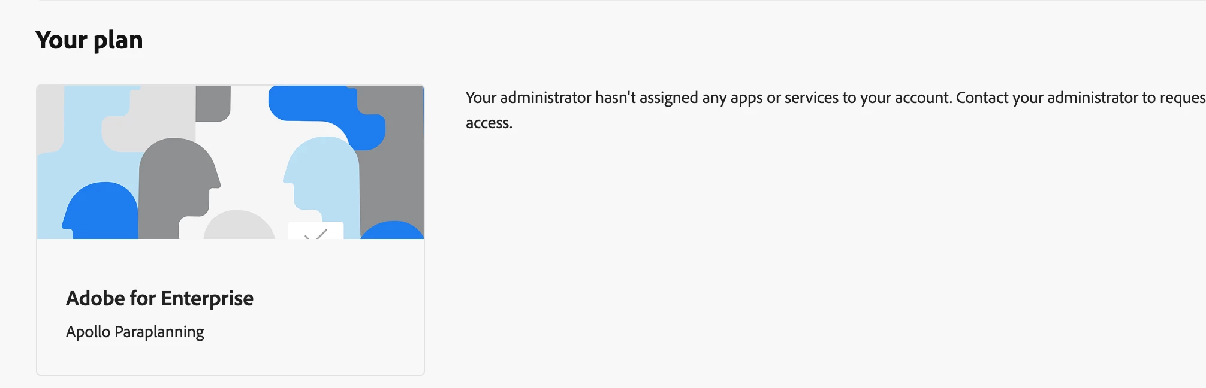Select the plan card thumbnail image
Viewport: 1206px width, 388px height.
point(230,162)
